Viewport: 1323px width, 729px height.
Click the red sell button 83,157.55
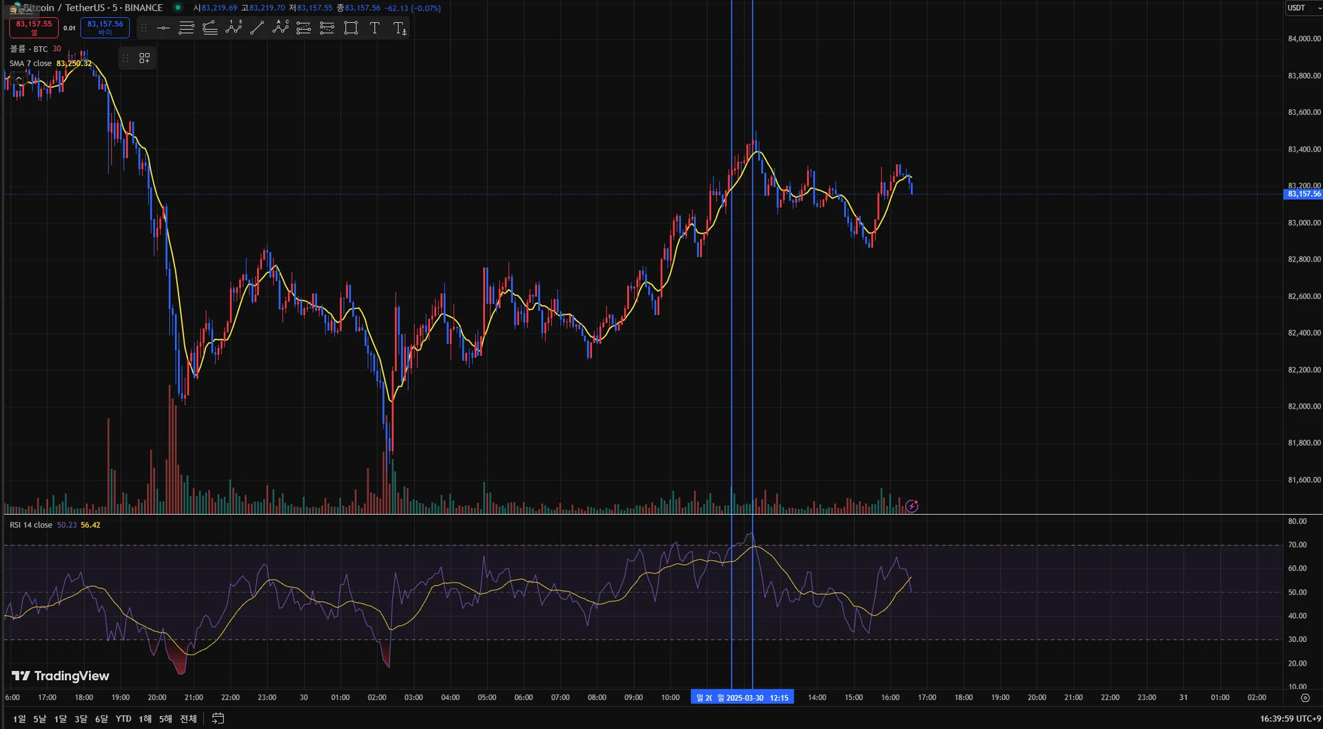point(34,28)
